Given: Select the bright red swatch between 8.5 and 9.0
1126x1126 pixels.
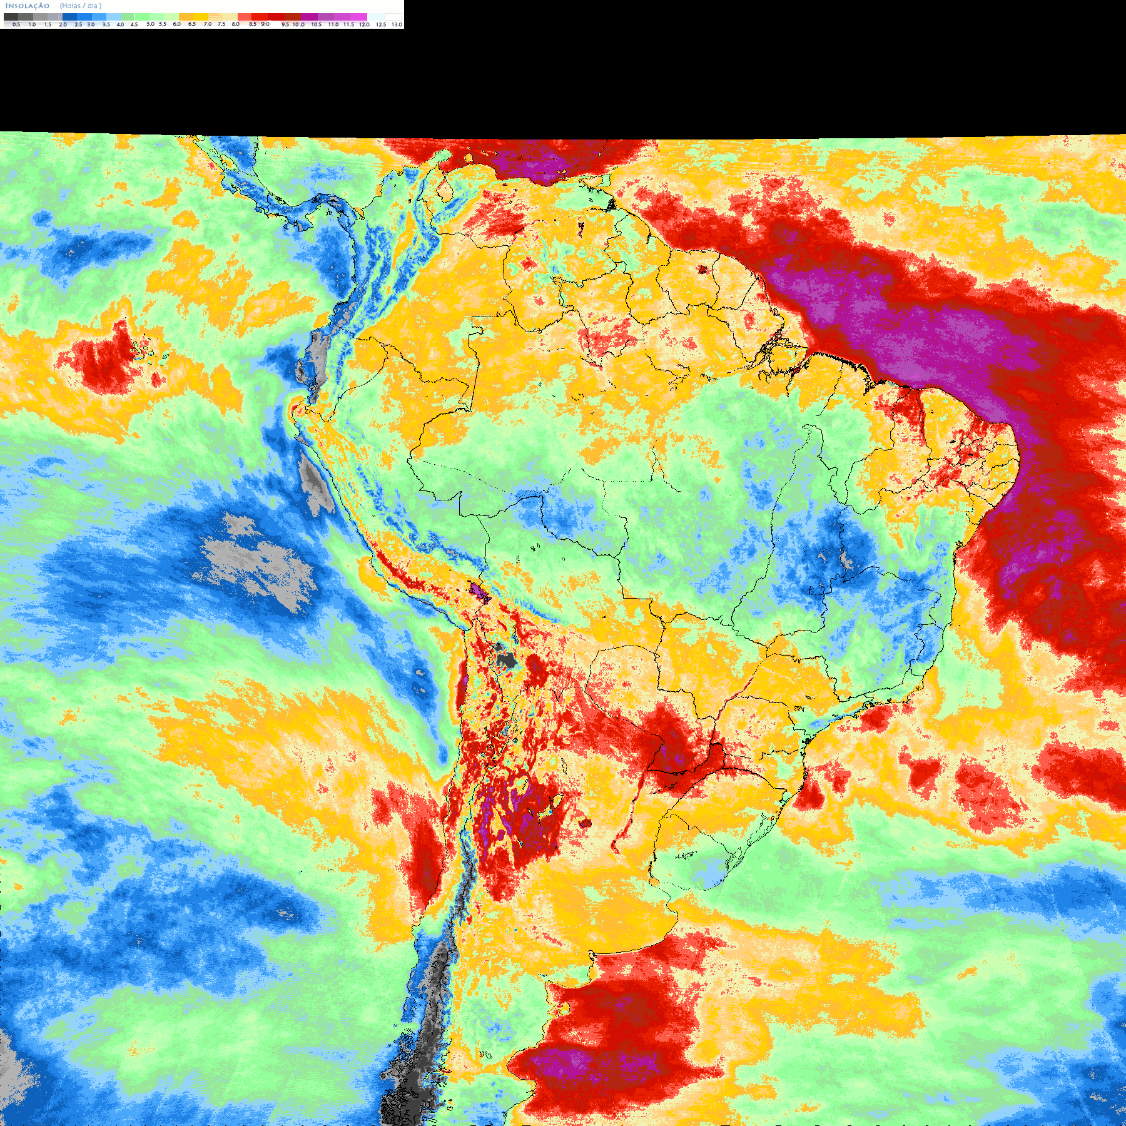Looking at the screenshot, I should pyautogui.click(x=260, y=17).
